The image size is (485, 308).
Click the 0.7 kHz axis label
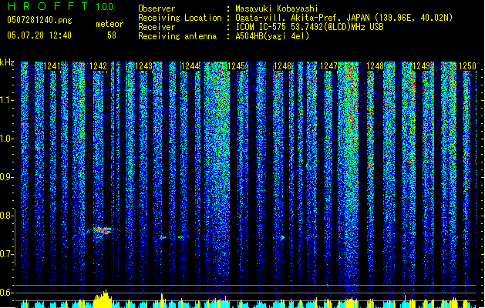[x=6, y=254]
